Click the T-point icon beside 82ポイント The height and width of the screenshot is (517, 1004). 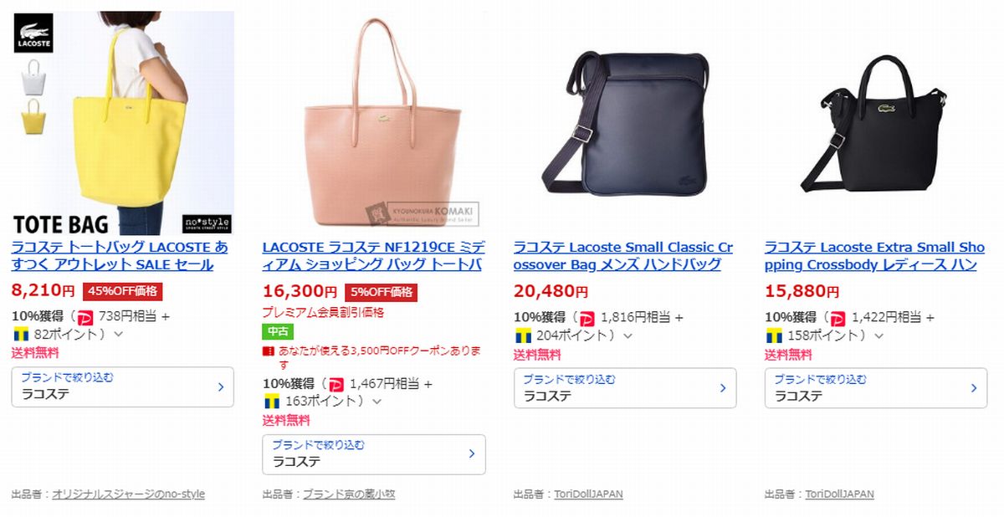pos(21,335)
